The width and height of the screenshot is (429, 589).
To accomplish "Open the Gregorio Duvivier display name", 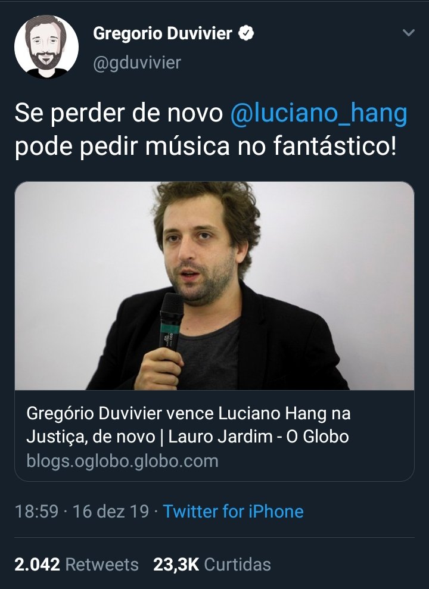I will [x=162, y=33].
